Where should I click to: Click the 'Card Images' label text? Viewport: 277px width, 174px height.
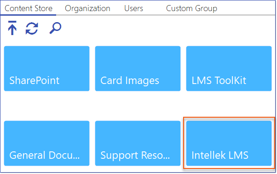tap(130, 81)
